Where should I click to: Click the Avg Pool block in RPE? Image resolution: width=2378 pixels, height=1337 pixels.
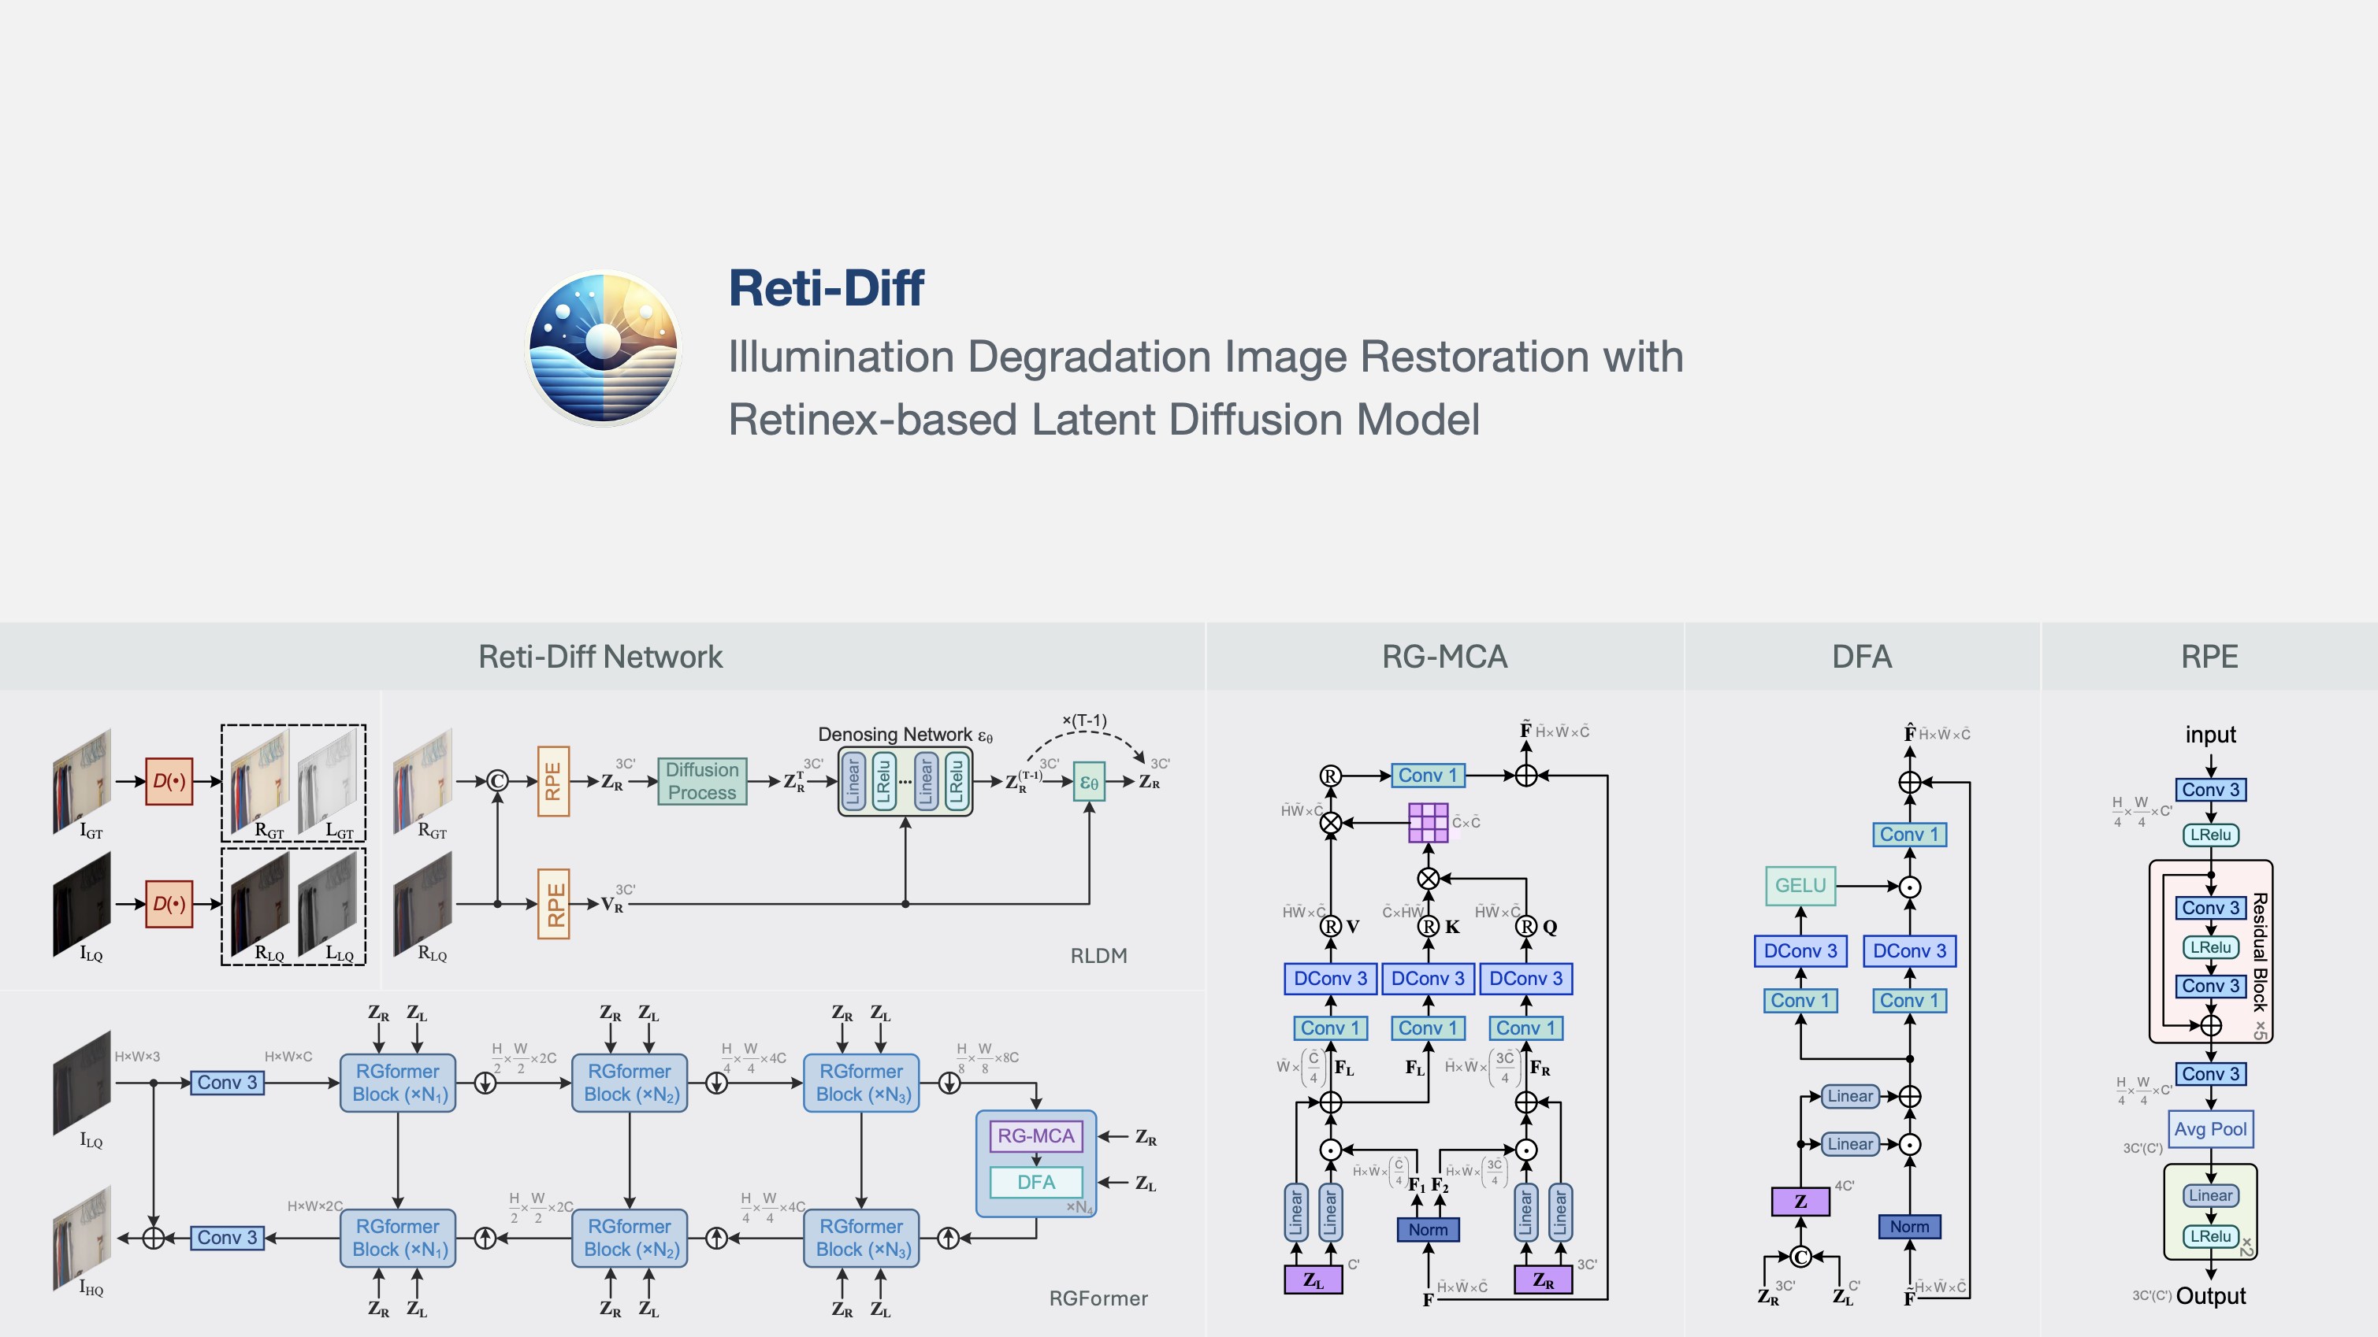2210,1128
